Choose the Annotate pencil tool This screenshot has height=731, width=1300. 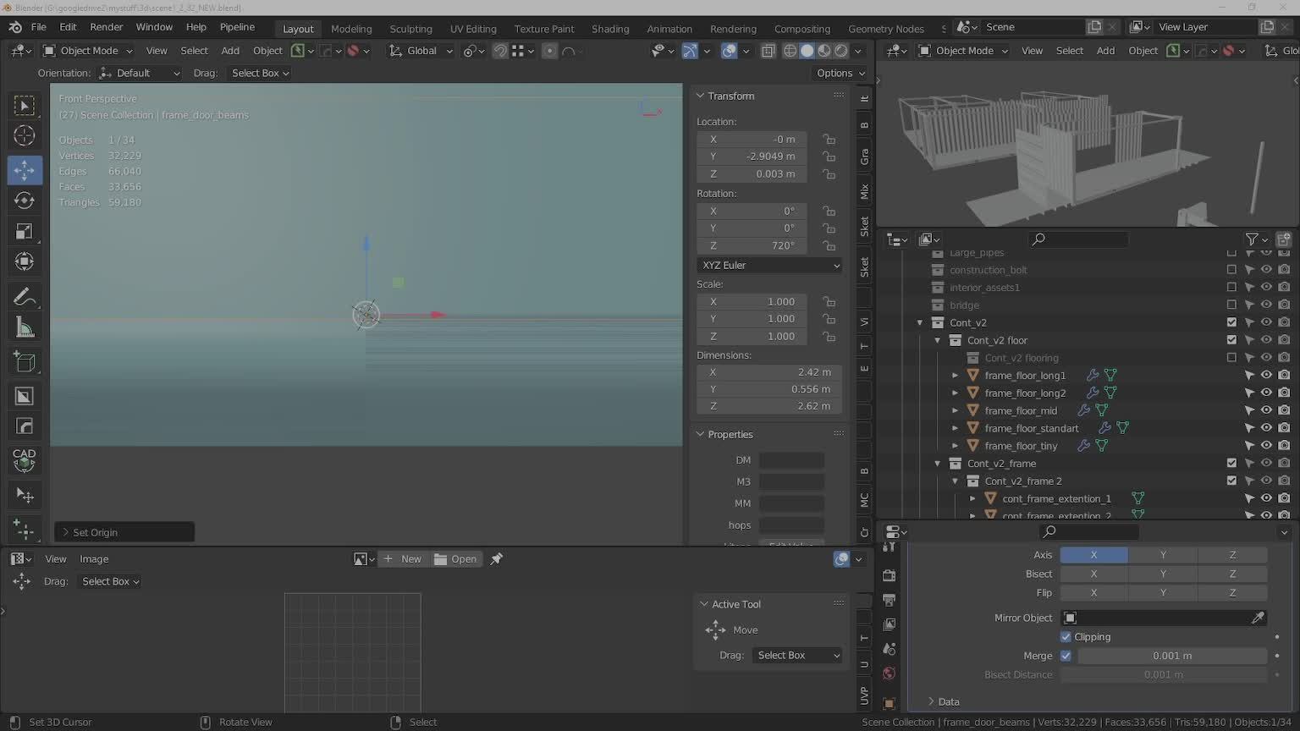24,297
